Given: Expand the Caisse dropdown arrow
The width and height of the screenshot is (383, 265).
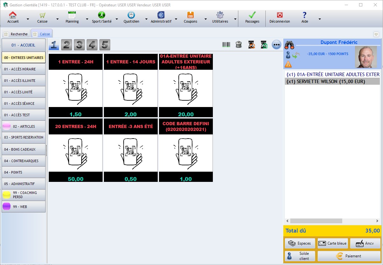Looking at the screenshot, I should tap(57, 19).
